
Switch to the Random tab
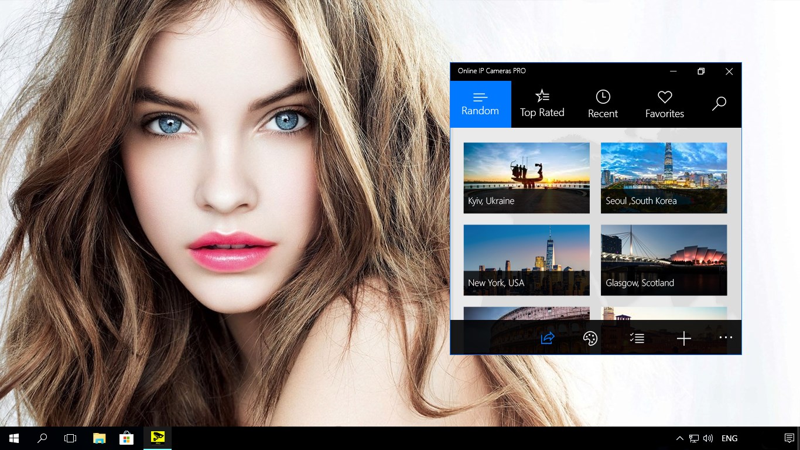click(480, 104)
